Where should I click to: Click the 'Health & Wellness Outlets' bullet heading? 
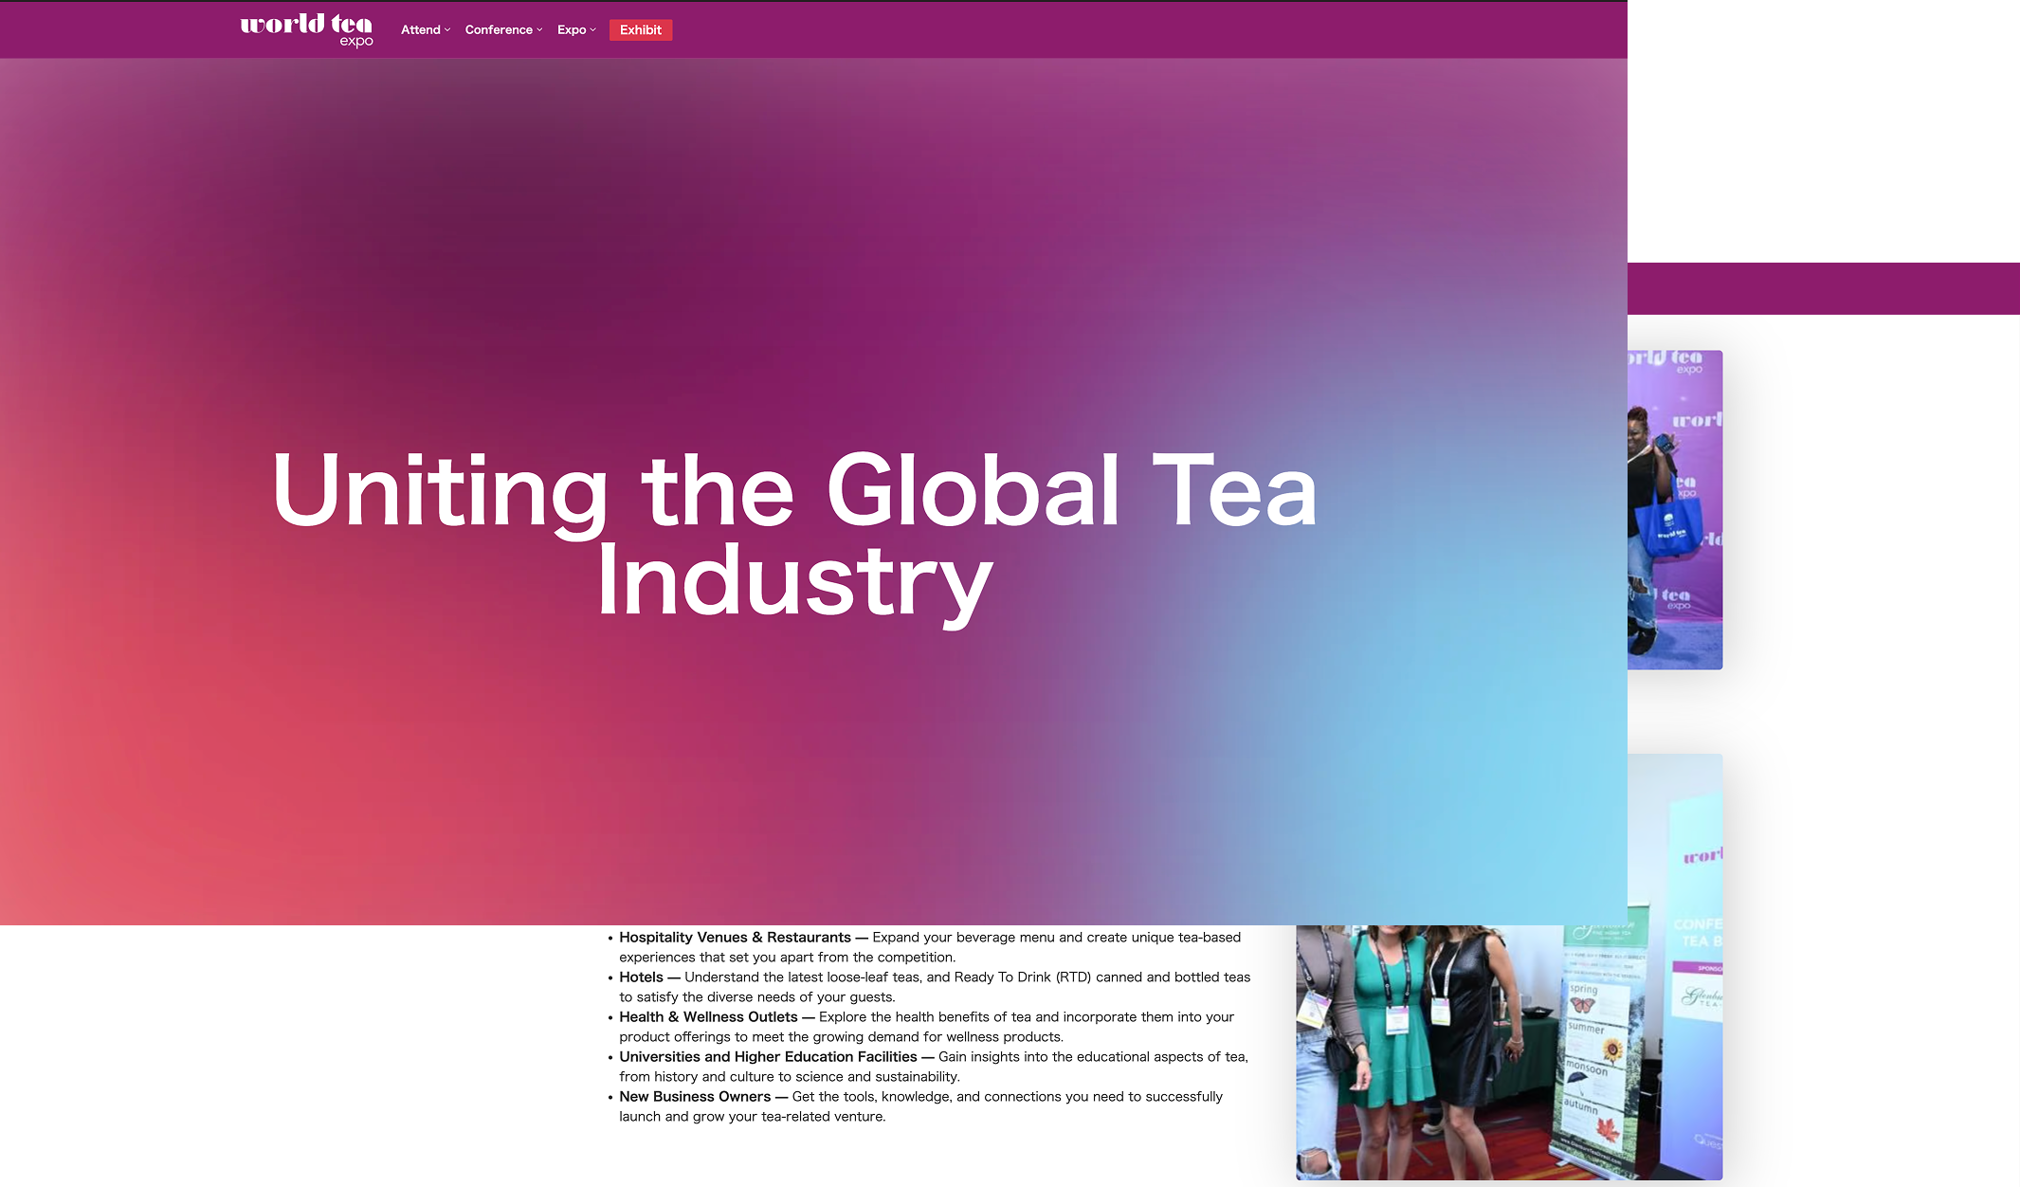tap(708, 1016)
